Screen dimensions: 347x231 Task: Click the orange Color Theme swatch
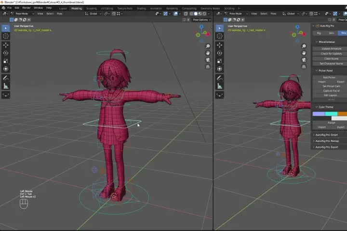[342, 114]
